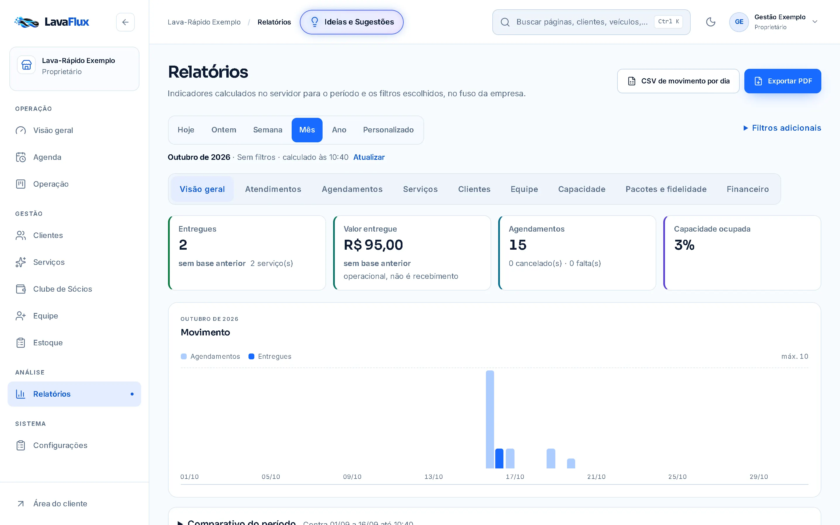Viewport: 840px width, 525px height.
Task: Focus the Buscar páginas search field
Action: pos(591,22)
